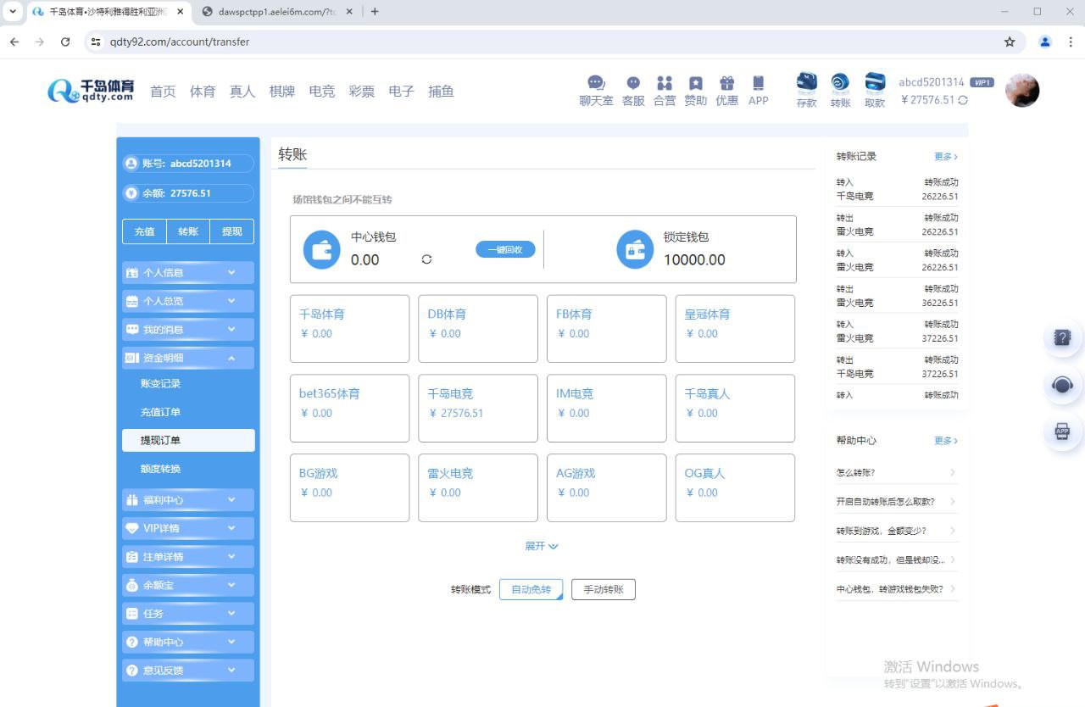Click the browser address bar
This screenshot has height=707, width=1085.
542,42
